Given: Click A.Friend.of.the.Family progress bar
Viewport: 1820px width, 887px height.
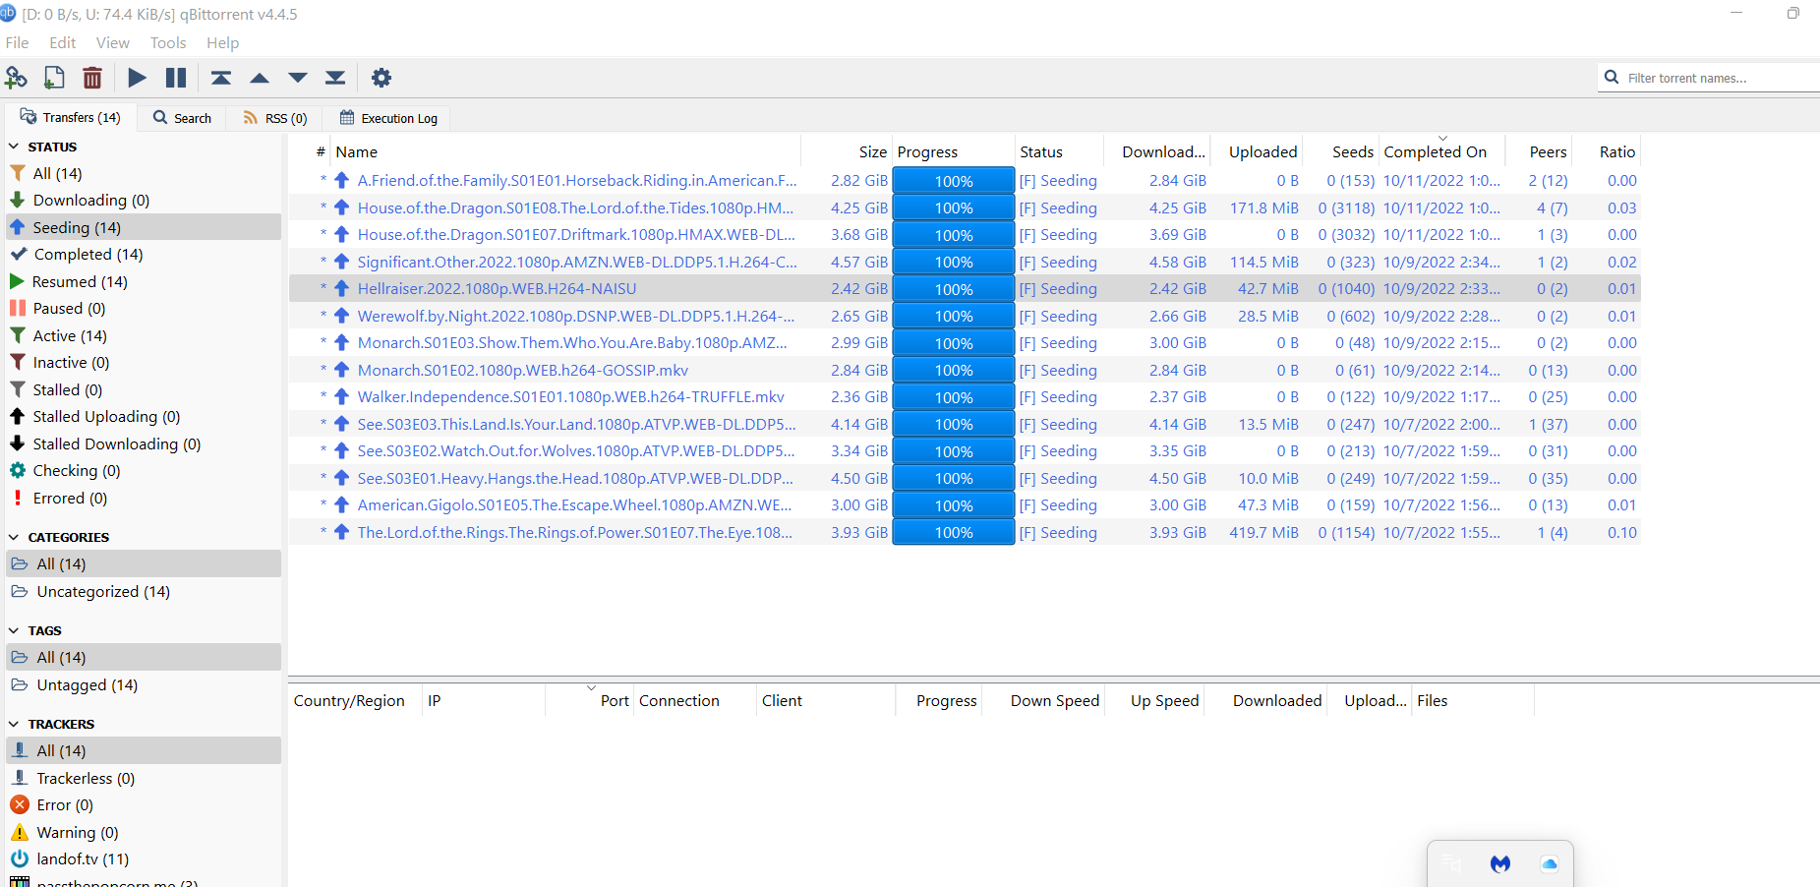Looking at the screenshot, I should pyautogui.click(x=954, y=181).
